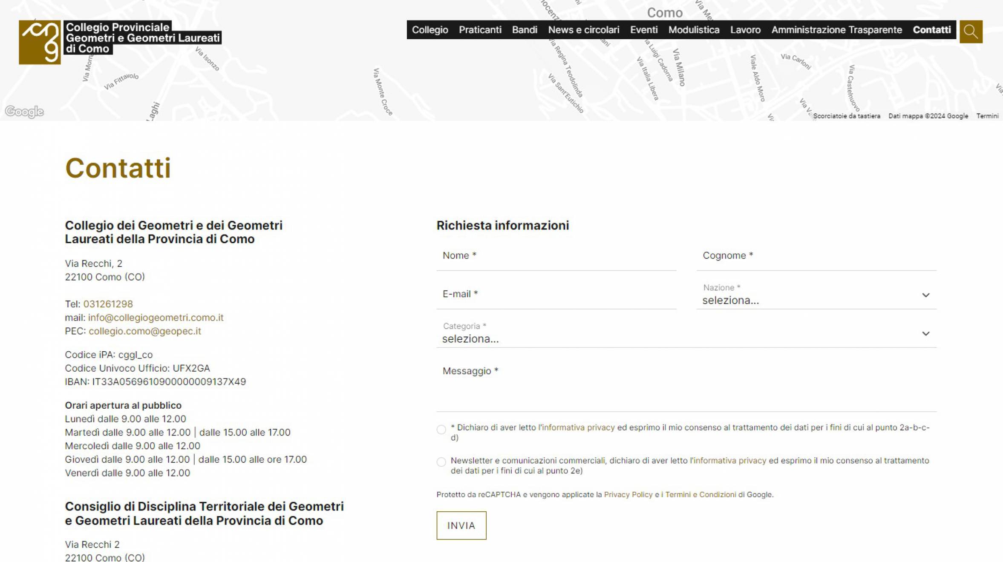Click the Collegio Provinciale site title

pyautogui.click(x=143, y=38)
